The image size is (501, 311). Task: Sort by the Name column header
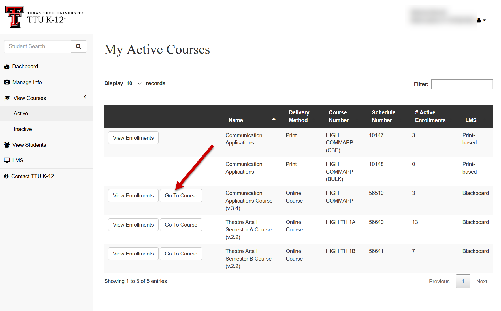pos(236,120)
